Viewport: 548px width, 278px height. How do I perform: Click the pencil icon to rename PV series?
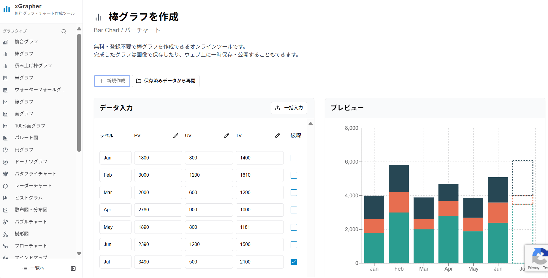coord(176,135)
